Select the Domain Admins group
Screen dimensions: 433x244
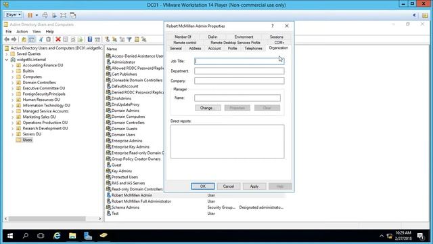pyautogui.click(x=125, y=110)
